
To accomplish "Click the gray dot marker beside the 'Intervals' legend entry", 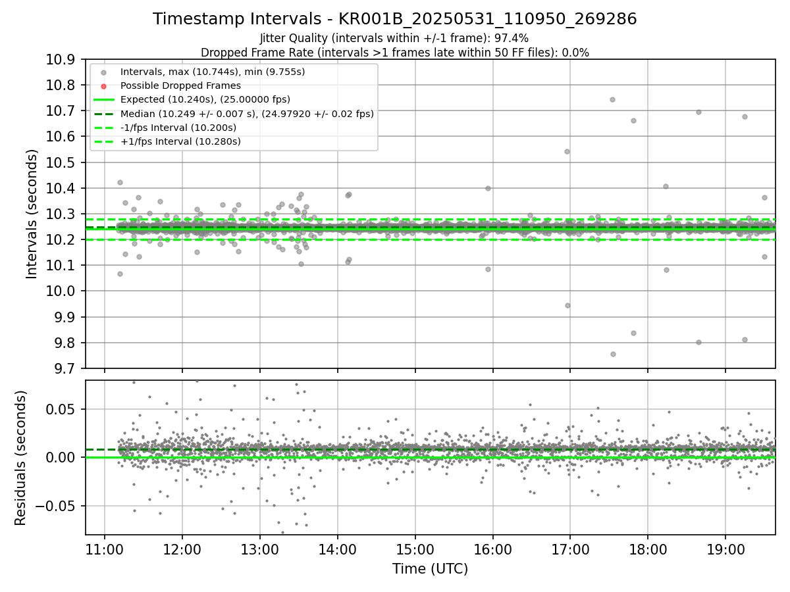I will tap(104, 72).
